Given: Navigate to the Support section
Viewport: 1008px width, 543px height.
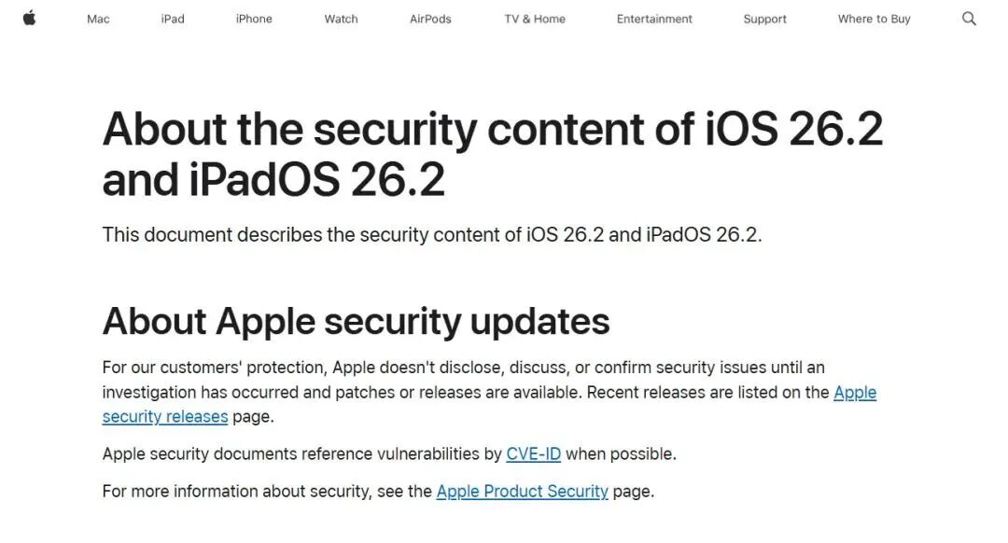Looking at the screenshot, I should tap(764, 18).
